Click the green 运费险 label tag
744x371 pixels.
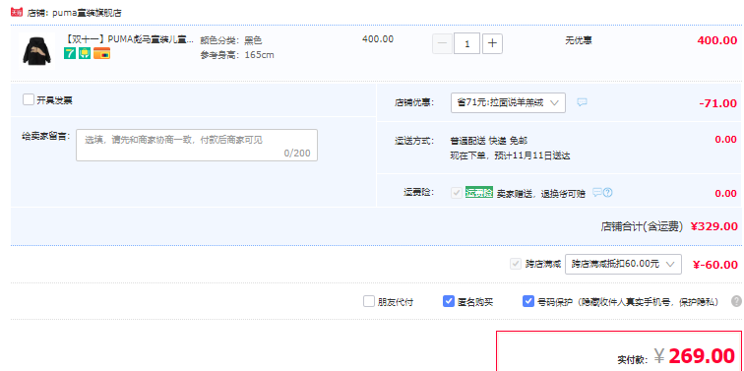tap(479, 193)
